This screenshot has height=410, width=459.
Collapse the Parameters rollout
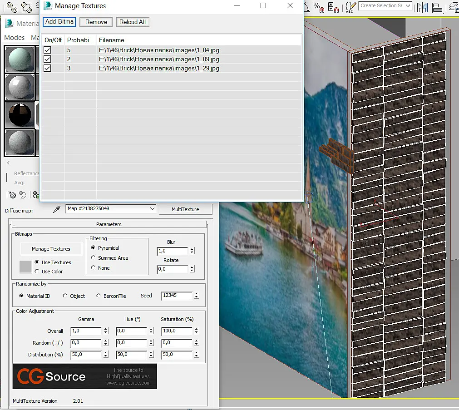[x=109, y=224]
